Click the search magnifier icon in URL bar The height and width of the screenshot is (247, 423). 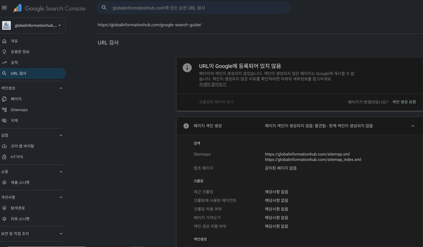coord(104,8)
